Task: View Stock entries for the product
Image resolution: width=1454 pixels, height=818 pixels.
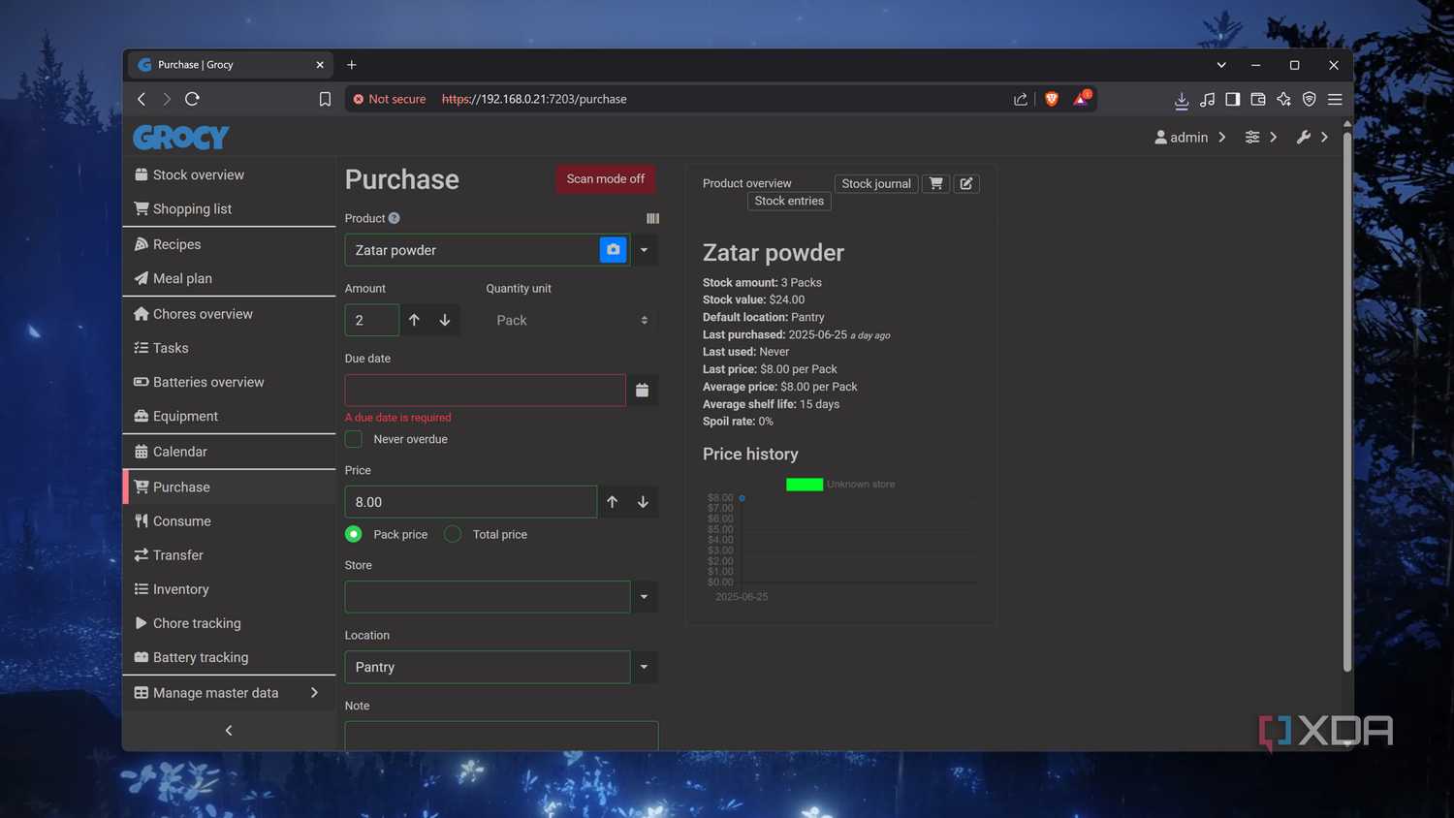Action: [789, 201]
